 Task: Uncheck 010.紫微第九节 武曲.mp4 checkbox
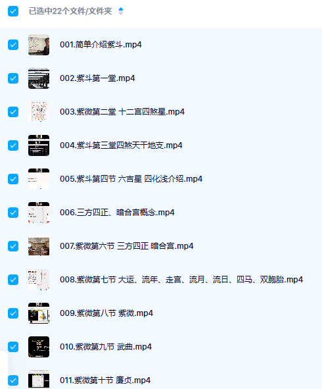click(x=13, y=347)
